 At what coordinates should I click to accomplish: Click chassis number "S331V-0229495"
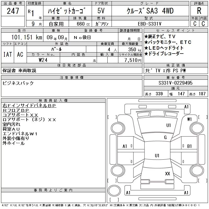pyautogui.click(x=175, y=83)
